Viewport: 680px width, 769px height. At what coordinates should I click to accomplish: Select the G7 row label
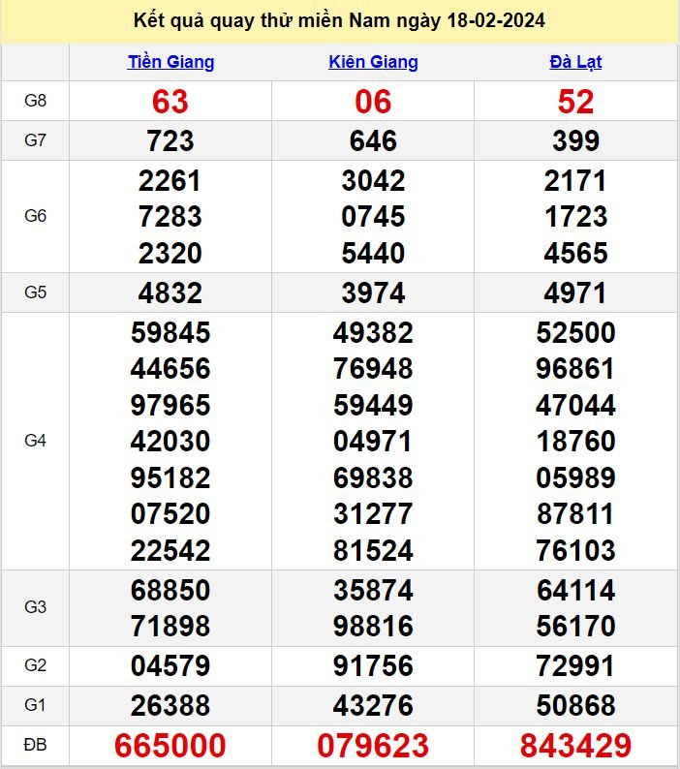coord(35,140)
